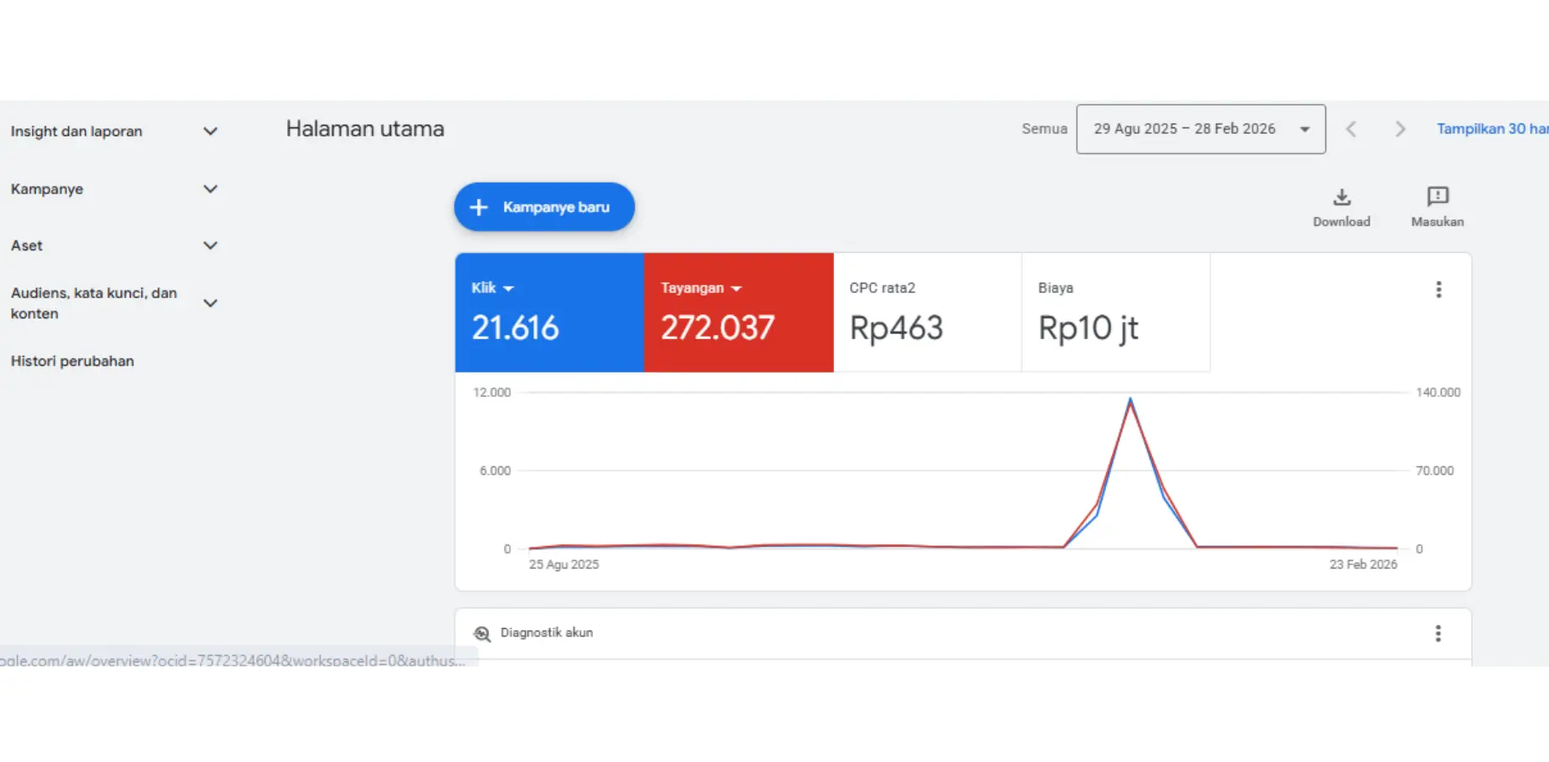Open the Tayangan metric dropdown

pyautogui.click(x=736, y=289)
